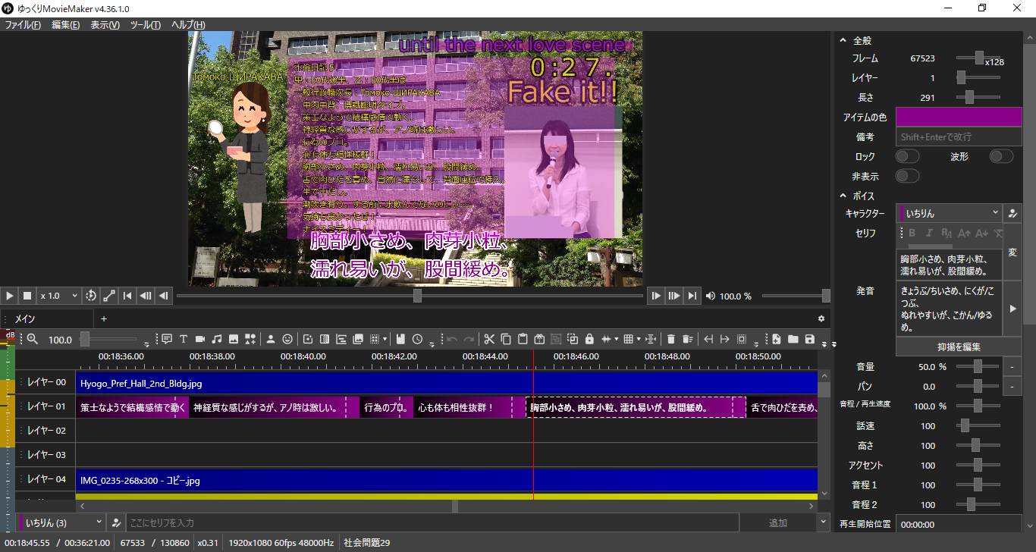The width and height of the screenshot is (1036, 552).
Task: Add a text item from the timeline toolbar
Action: [x=184, y=339]
